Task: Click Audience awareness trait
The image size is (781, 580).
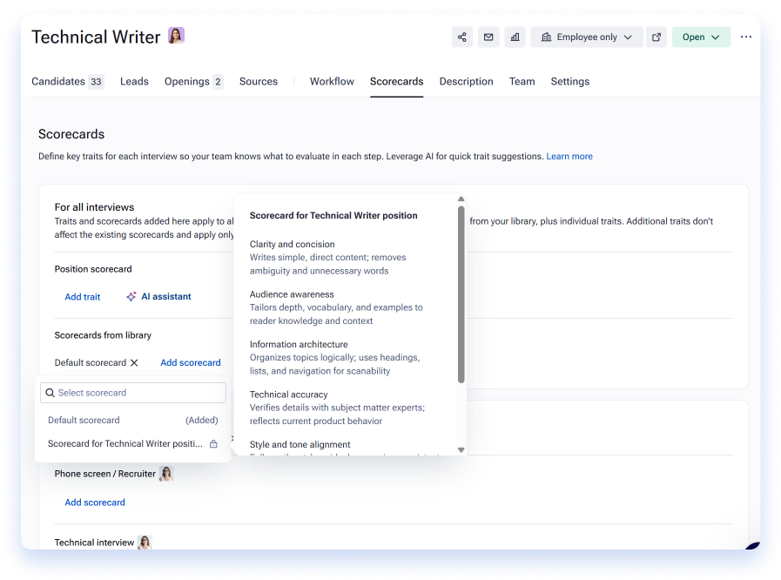Action: pos(292,294)
